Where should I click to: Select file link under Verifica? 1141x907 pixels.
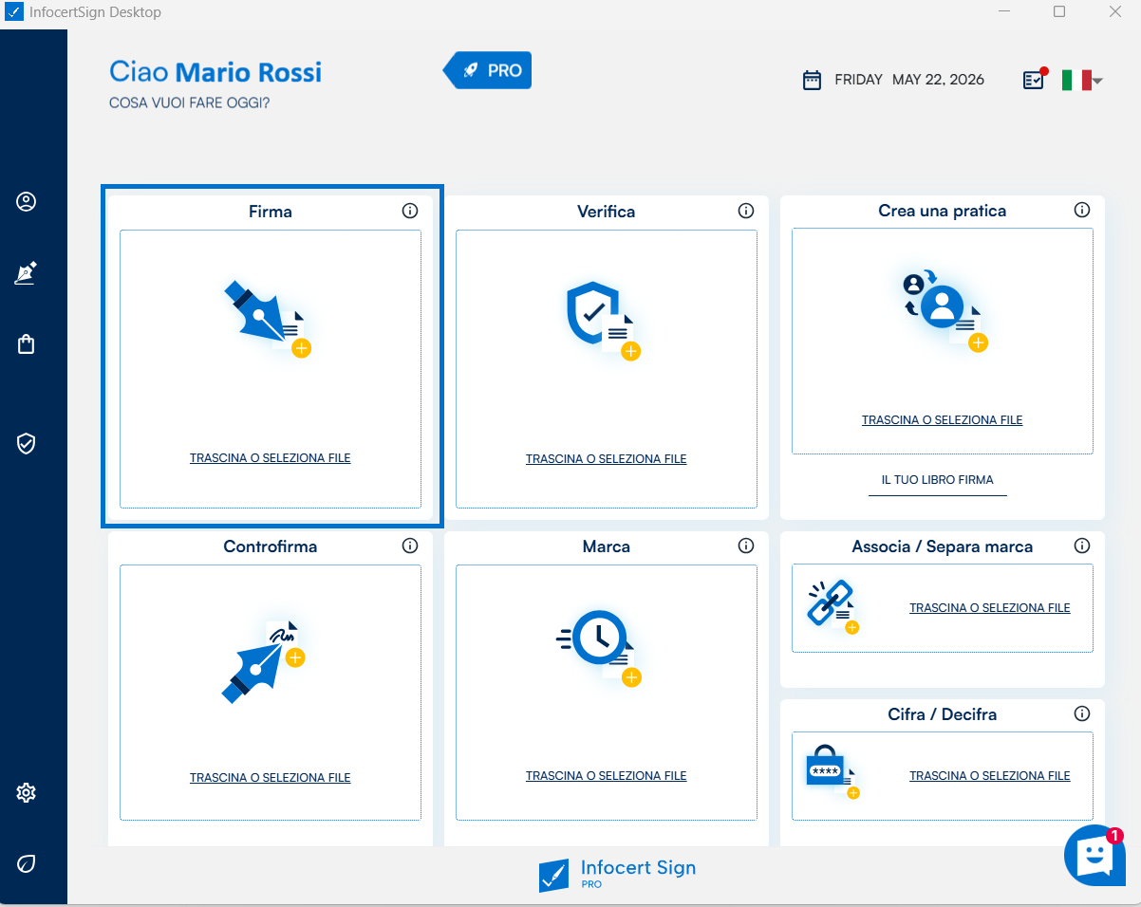[606, 459]
